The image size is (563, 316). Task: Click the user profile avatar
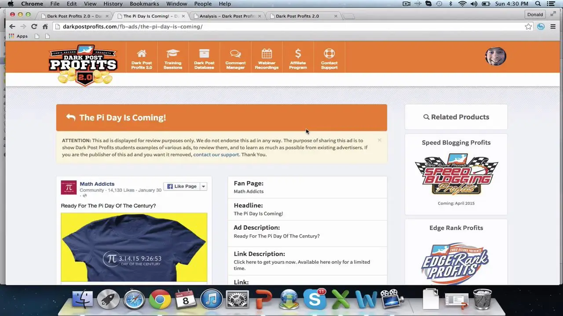click(x=496, y=56)
